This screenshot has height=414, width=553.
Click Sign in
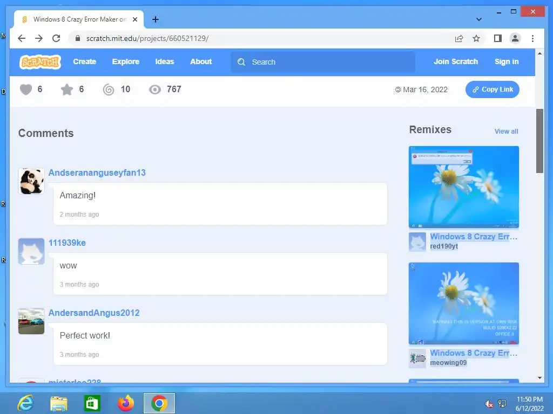[x=507, y=61]
